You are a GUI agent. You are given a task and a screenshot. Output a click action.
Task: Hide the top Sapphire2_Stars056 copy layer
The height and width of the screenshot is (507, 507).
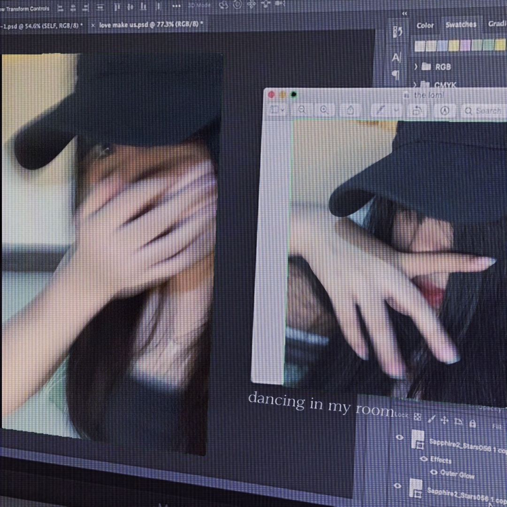(400, 437)
